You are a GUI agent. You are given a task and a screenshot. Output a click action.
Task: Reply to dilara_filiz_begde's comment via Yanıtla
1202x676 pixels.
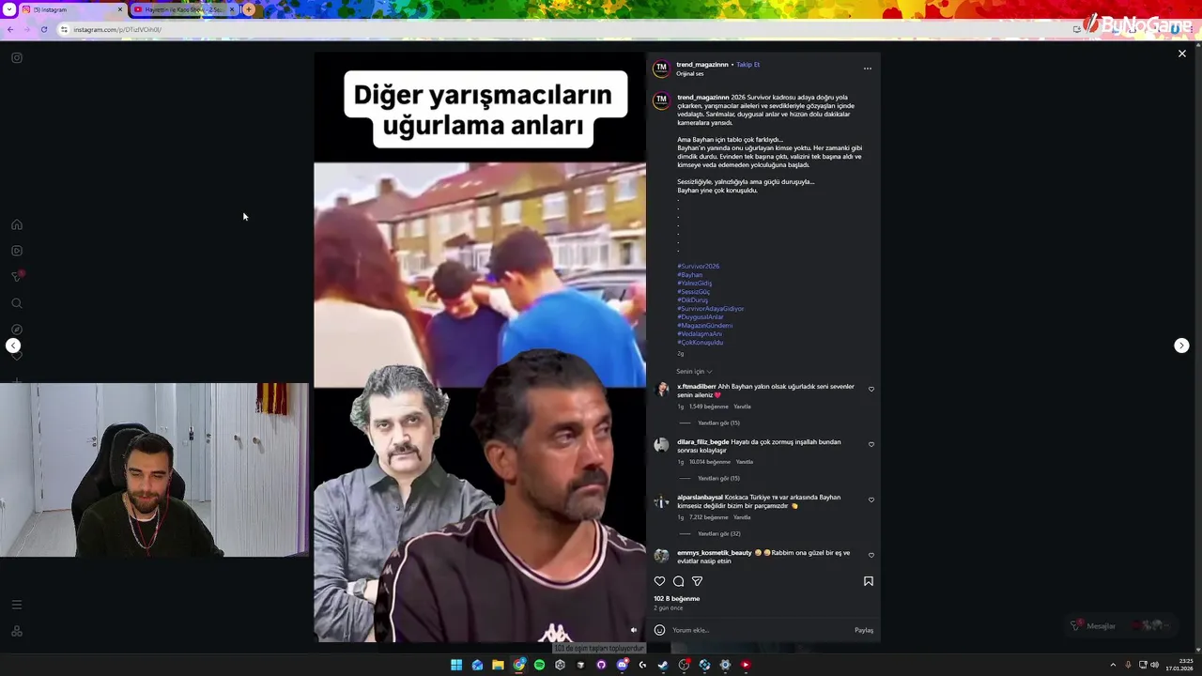[x=745, y=462]
